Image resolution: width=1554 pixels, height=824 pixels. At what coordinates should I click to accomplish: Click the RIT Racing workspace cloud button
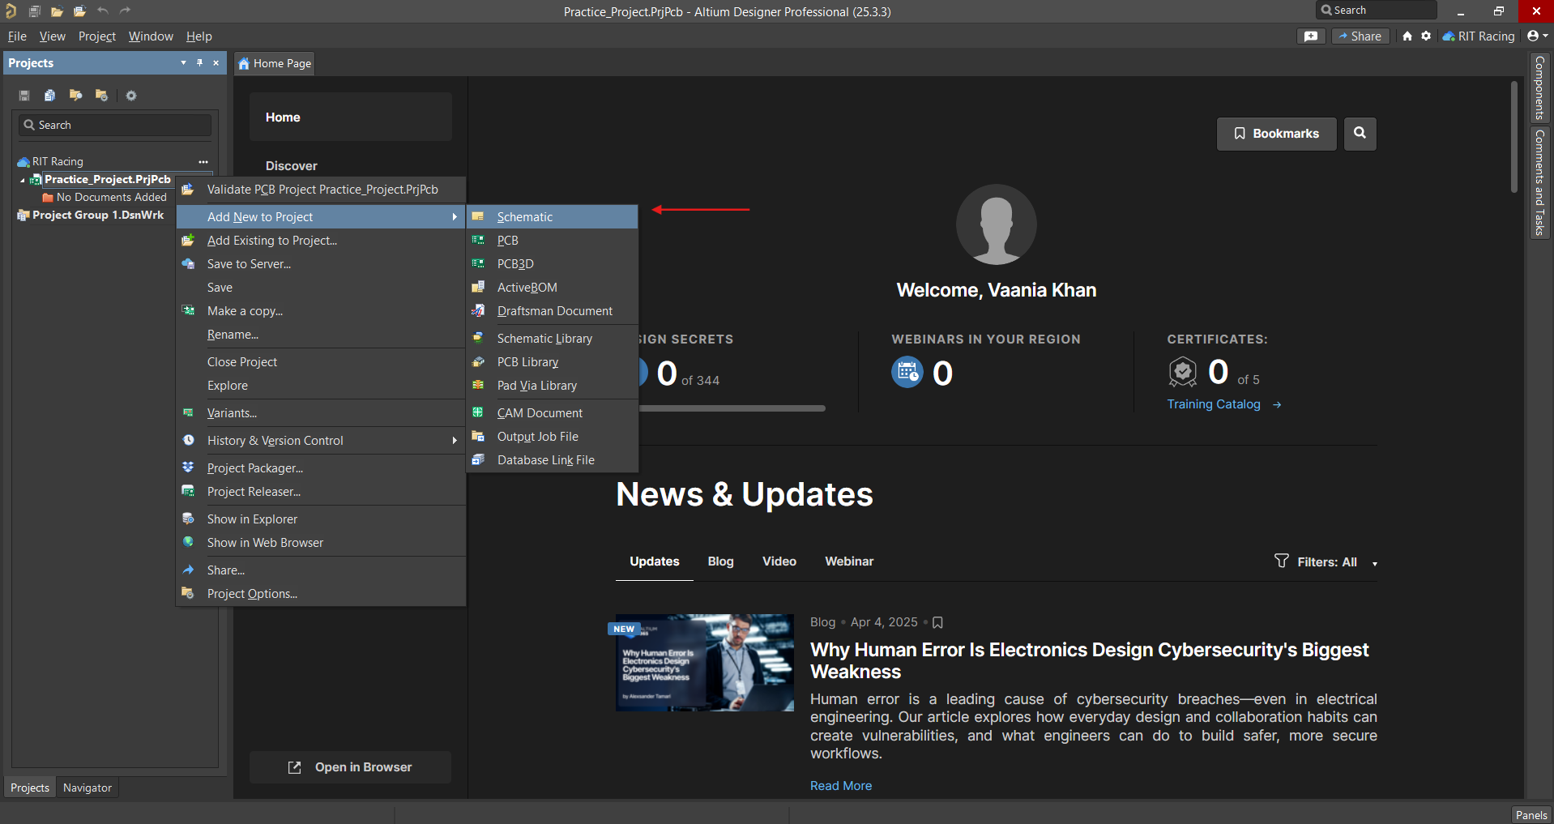click(1479, 36)
